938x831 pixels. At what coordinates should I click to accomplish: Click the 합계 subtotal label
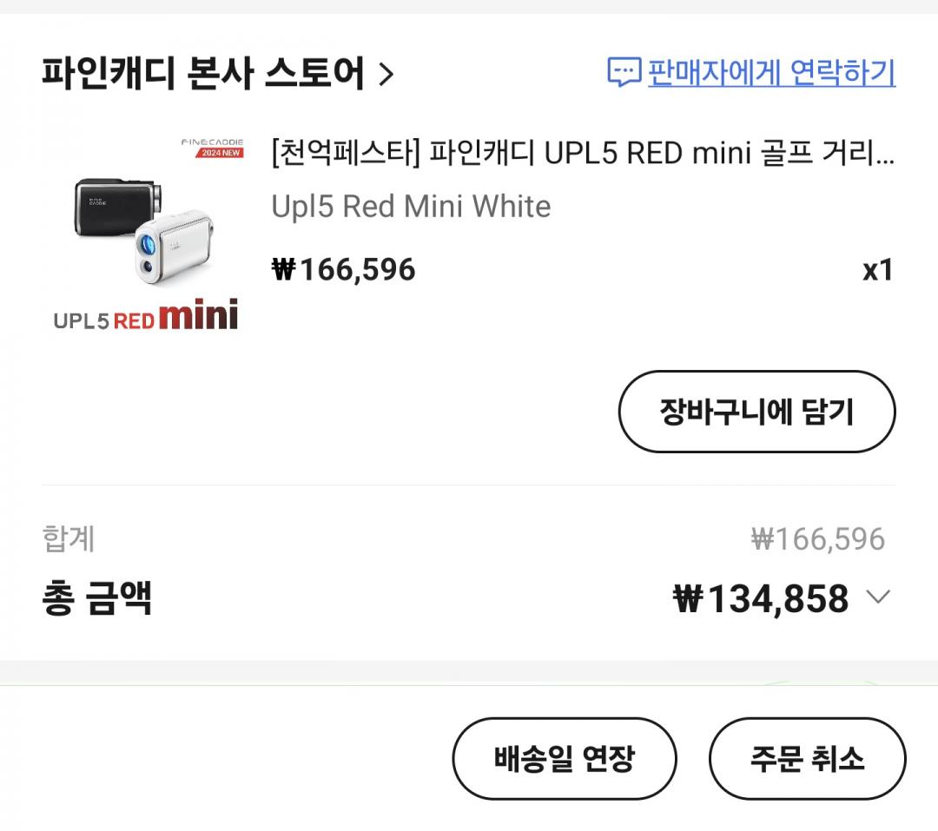[69, 539]
